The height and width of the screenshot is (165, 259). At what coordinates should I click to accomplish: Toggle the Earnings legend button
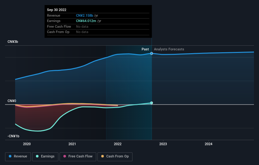pos(45,156)
